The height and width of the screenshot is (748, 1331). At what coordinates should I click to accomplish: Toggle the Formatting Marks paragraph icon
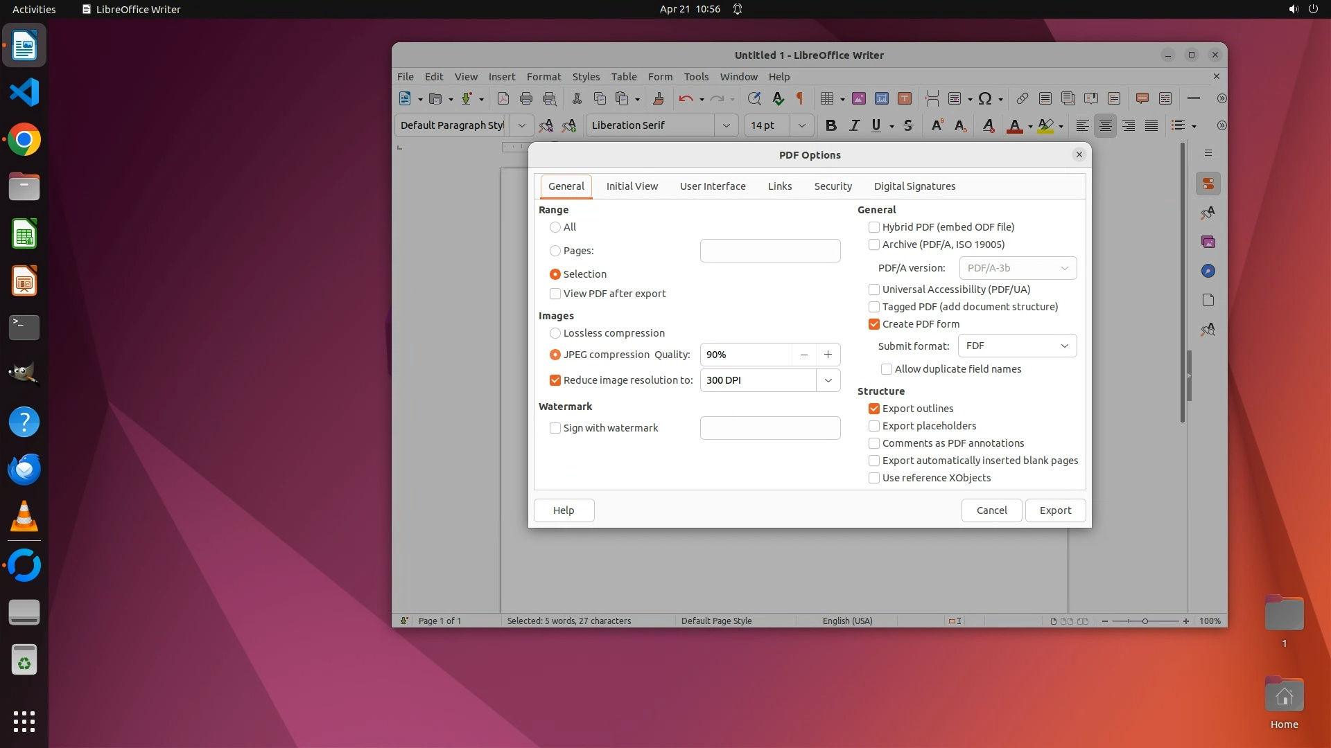(x=800, y=98)
